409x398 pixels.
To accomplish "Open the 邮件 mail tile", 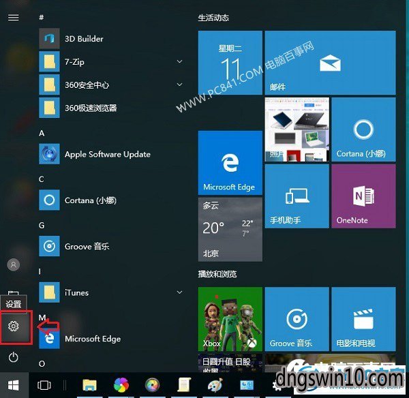I will 330,63.
